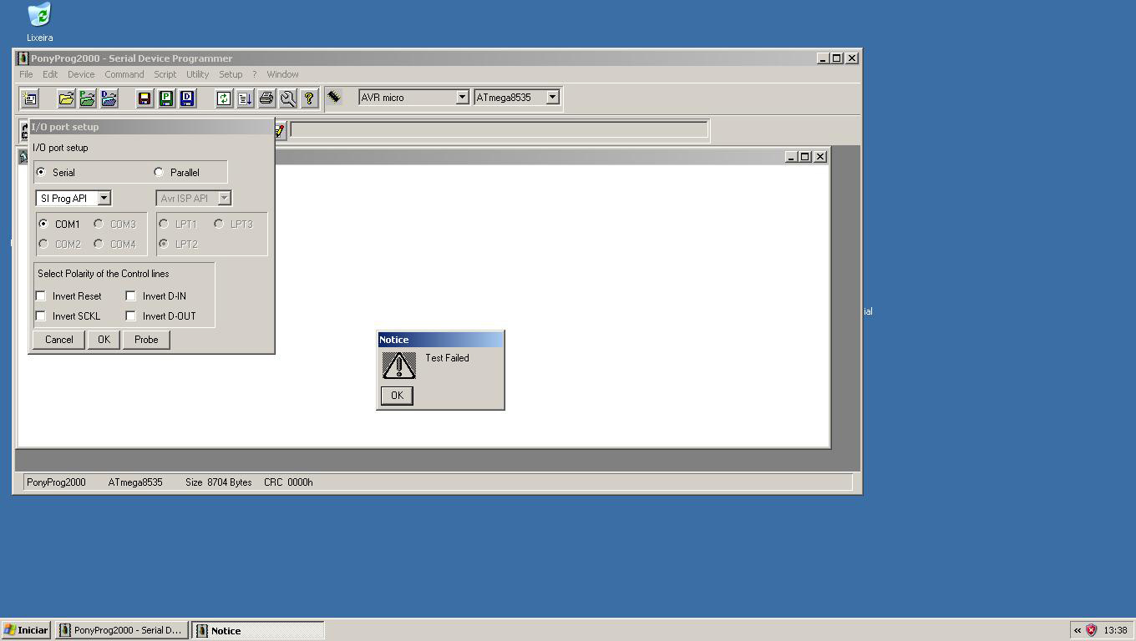Open the Lixeira recycle bin icon

(39, 23)
